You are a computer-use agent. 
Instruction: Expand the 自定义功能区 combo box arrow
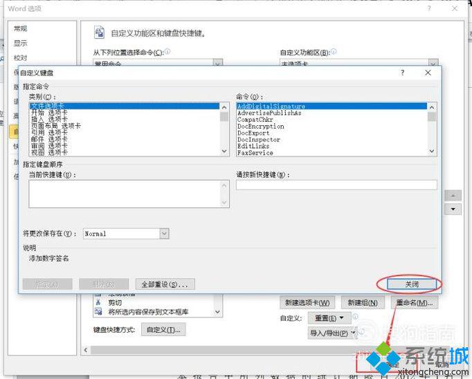pyautogui.click(x=433, y=62)
